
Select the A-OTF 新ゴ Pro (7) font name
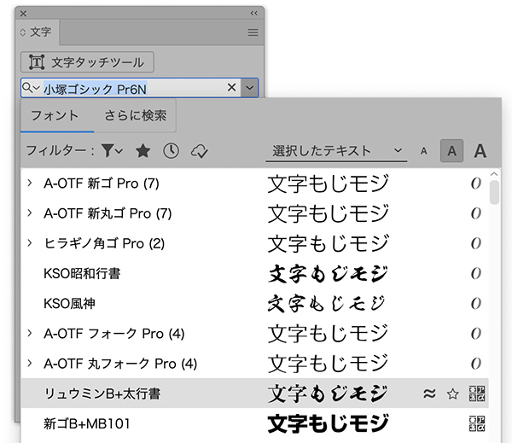pyautogui.click(x=102, y=184)
